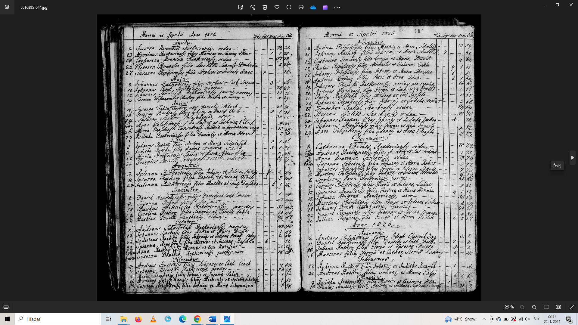Image resolution: width=578 pixels, height=325 pixels.
Task: Rotate the photo using the rotate icon
Action: (253, 7)
